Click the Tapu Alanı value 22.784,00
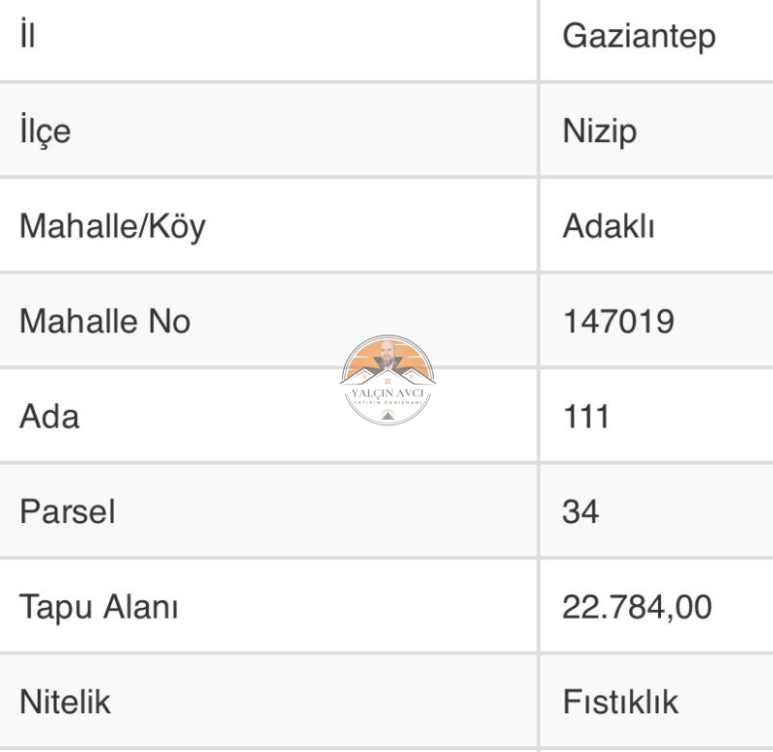 pyautogui.click(x=637, y=607)
